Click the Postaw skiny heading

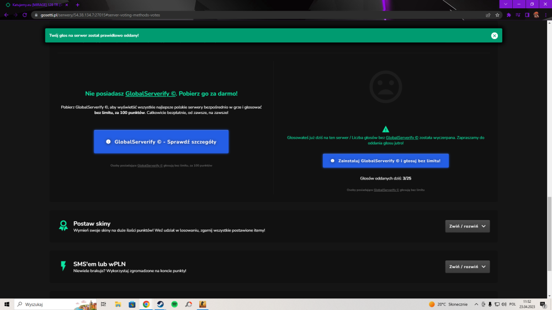tap(92, 224)
